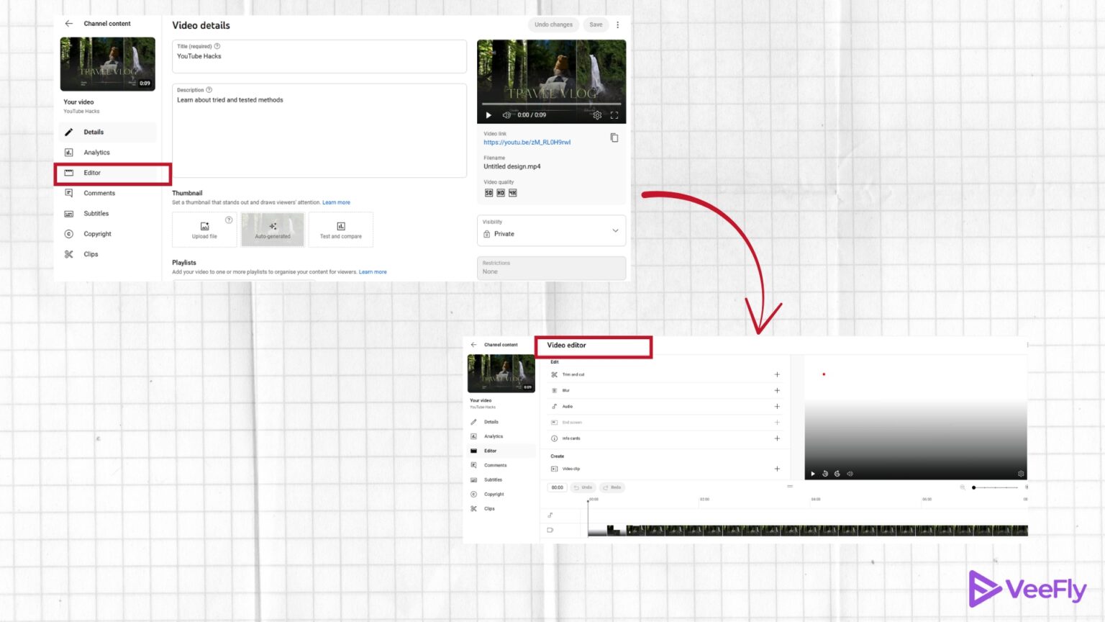1105x622 pixels.
Task: Choose the Upload file thumbnail option
Action: [204, 229]
